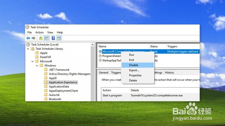Click the Back arrow toolbar icon
225x126 pixels.
click(x=28, y=38)
